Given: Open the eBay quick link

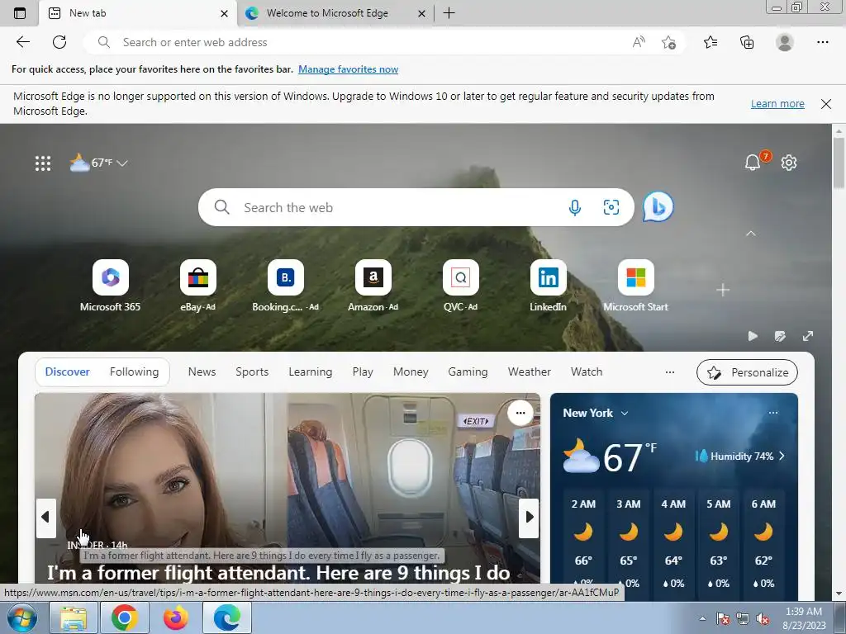Looking at the screenshot, I should pos(198,286).
